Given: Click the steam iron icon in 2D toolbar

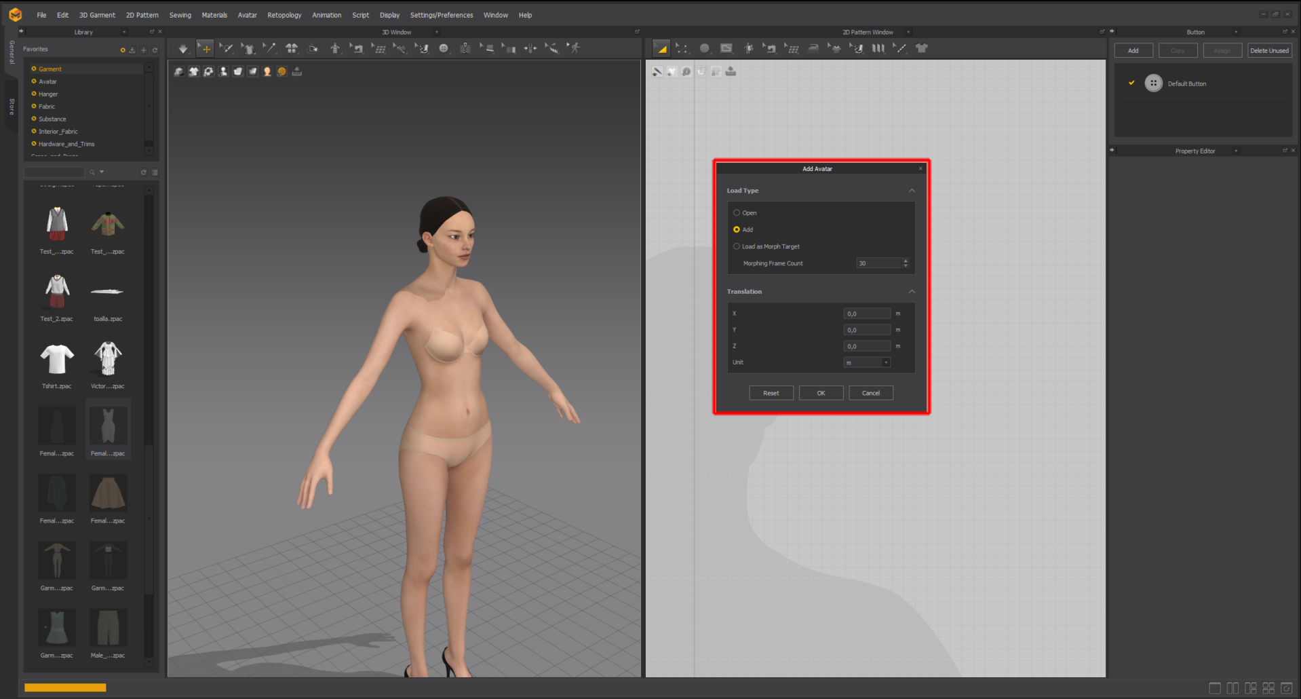Looking at the screenshot, I should (x=813, y=49).
